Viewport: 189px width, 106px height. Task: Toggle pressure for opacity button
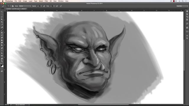pyautogui.click(x=44, y=6)
